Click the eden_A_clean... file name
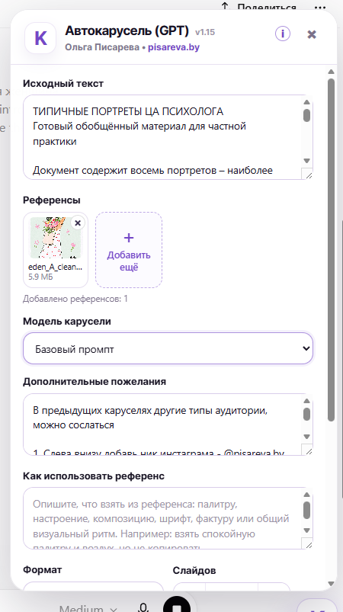 pos(56,268)
